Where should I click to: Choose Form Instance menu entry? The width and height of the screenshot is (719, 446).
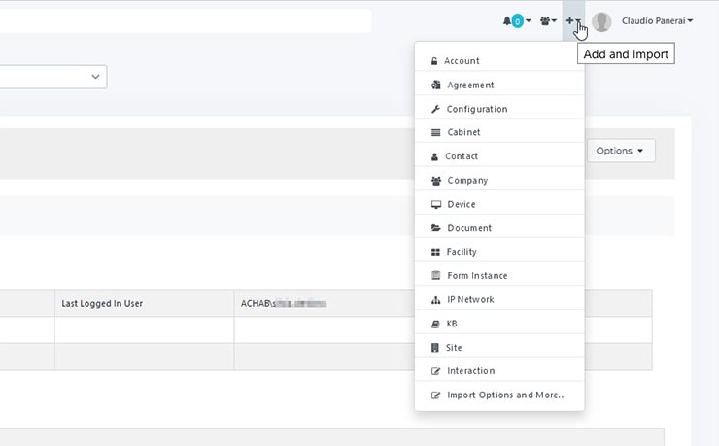(477, 276)
